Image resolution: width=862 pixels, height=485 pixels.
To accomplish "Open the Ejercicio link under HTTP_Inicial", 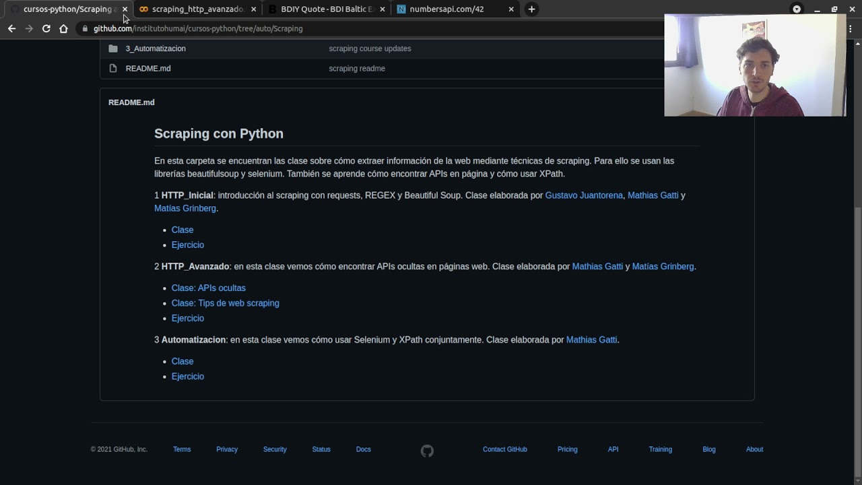I will coord(188,245).
